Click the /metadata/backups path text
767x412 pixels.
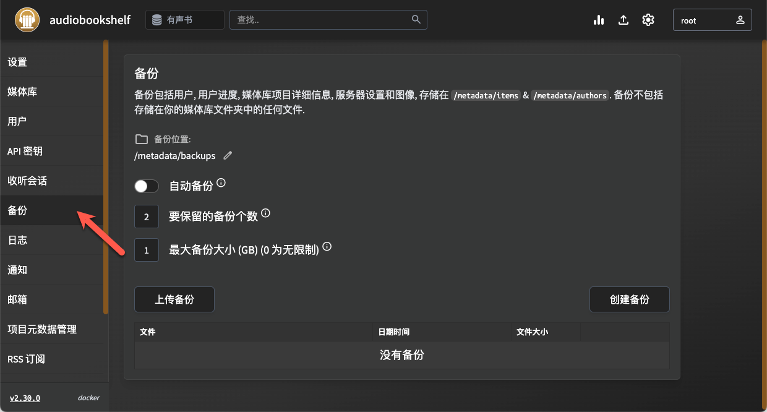(175, 156)
